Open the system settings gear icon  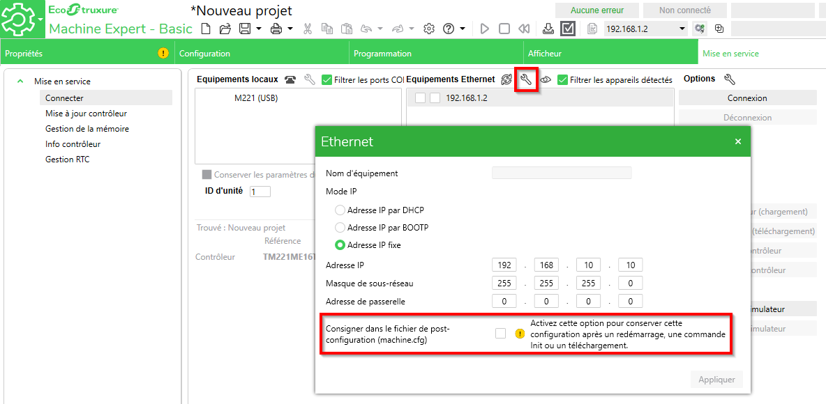[429, 29]
